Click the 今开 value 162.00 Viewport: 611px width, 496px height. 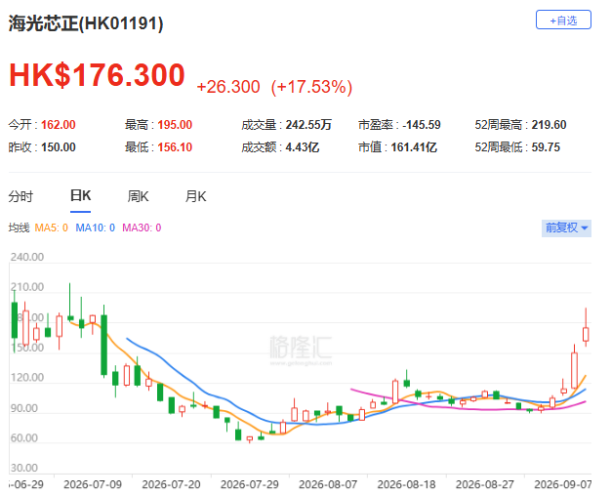pos(59,125)
